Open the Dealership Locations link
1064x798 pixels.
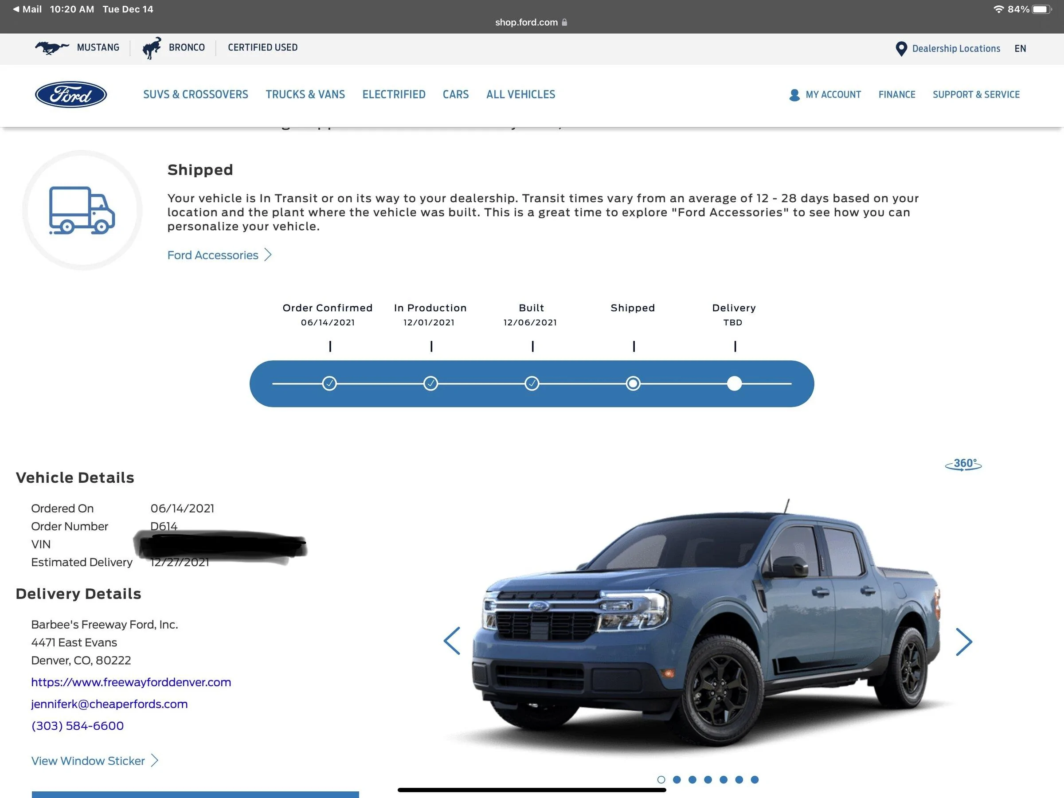pos(956,49)
